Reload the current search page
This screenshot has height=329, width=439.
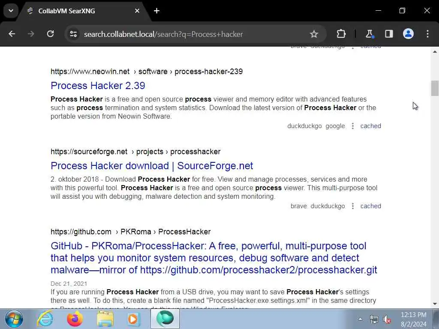tap(50, 34)
